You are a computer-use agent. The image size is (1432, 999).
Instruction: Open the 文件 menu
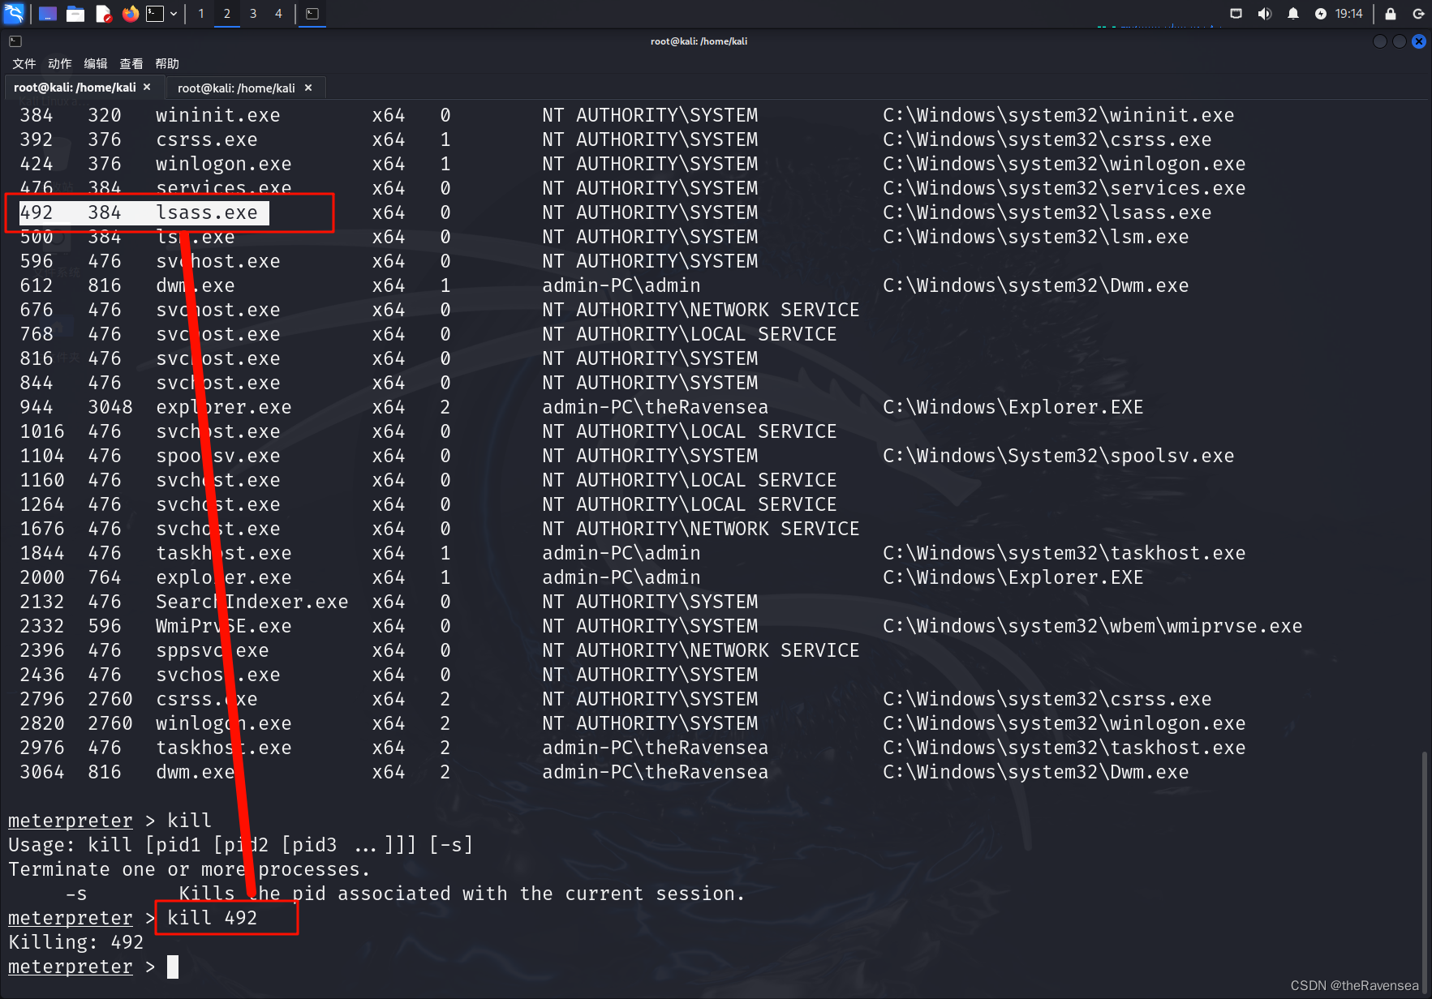tap(24, 64)
